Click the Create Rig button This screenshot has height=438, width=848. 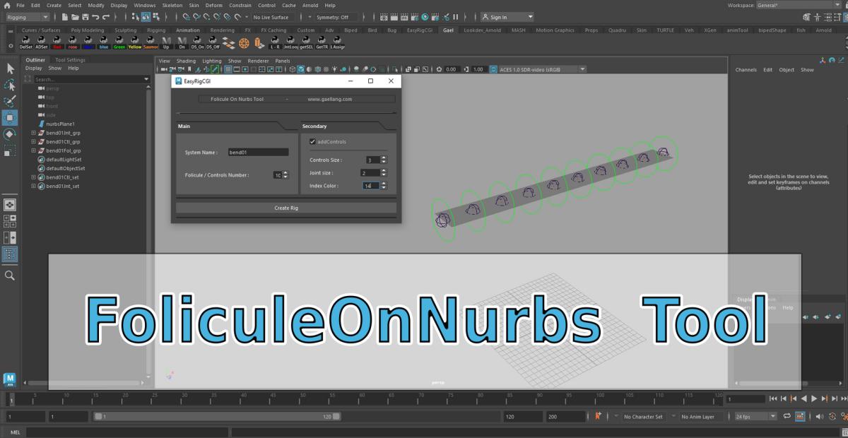286,208
